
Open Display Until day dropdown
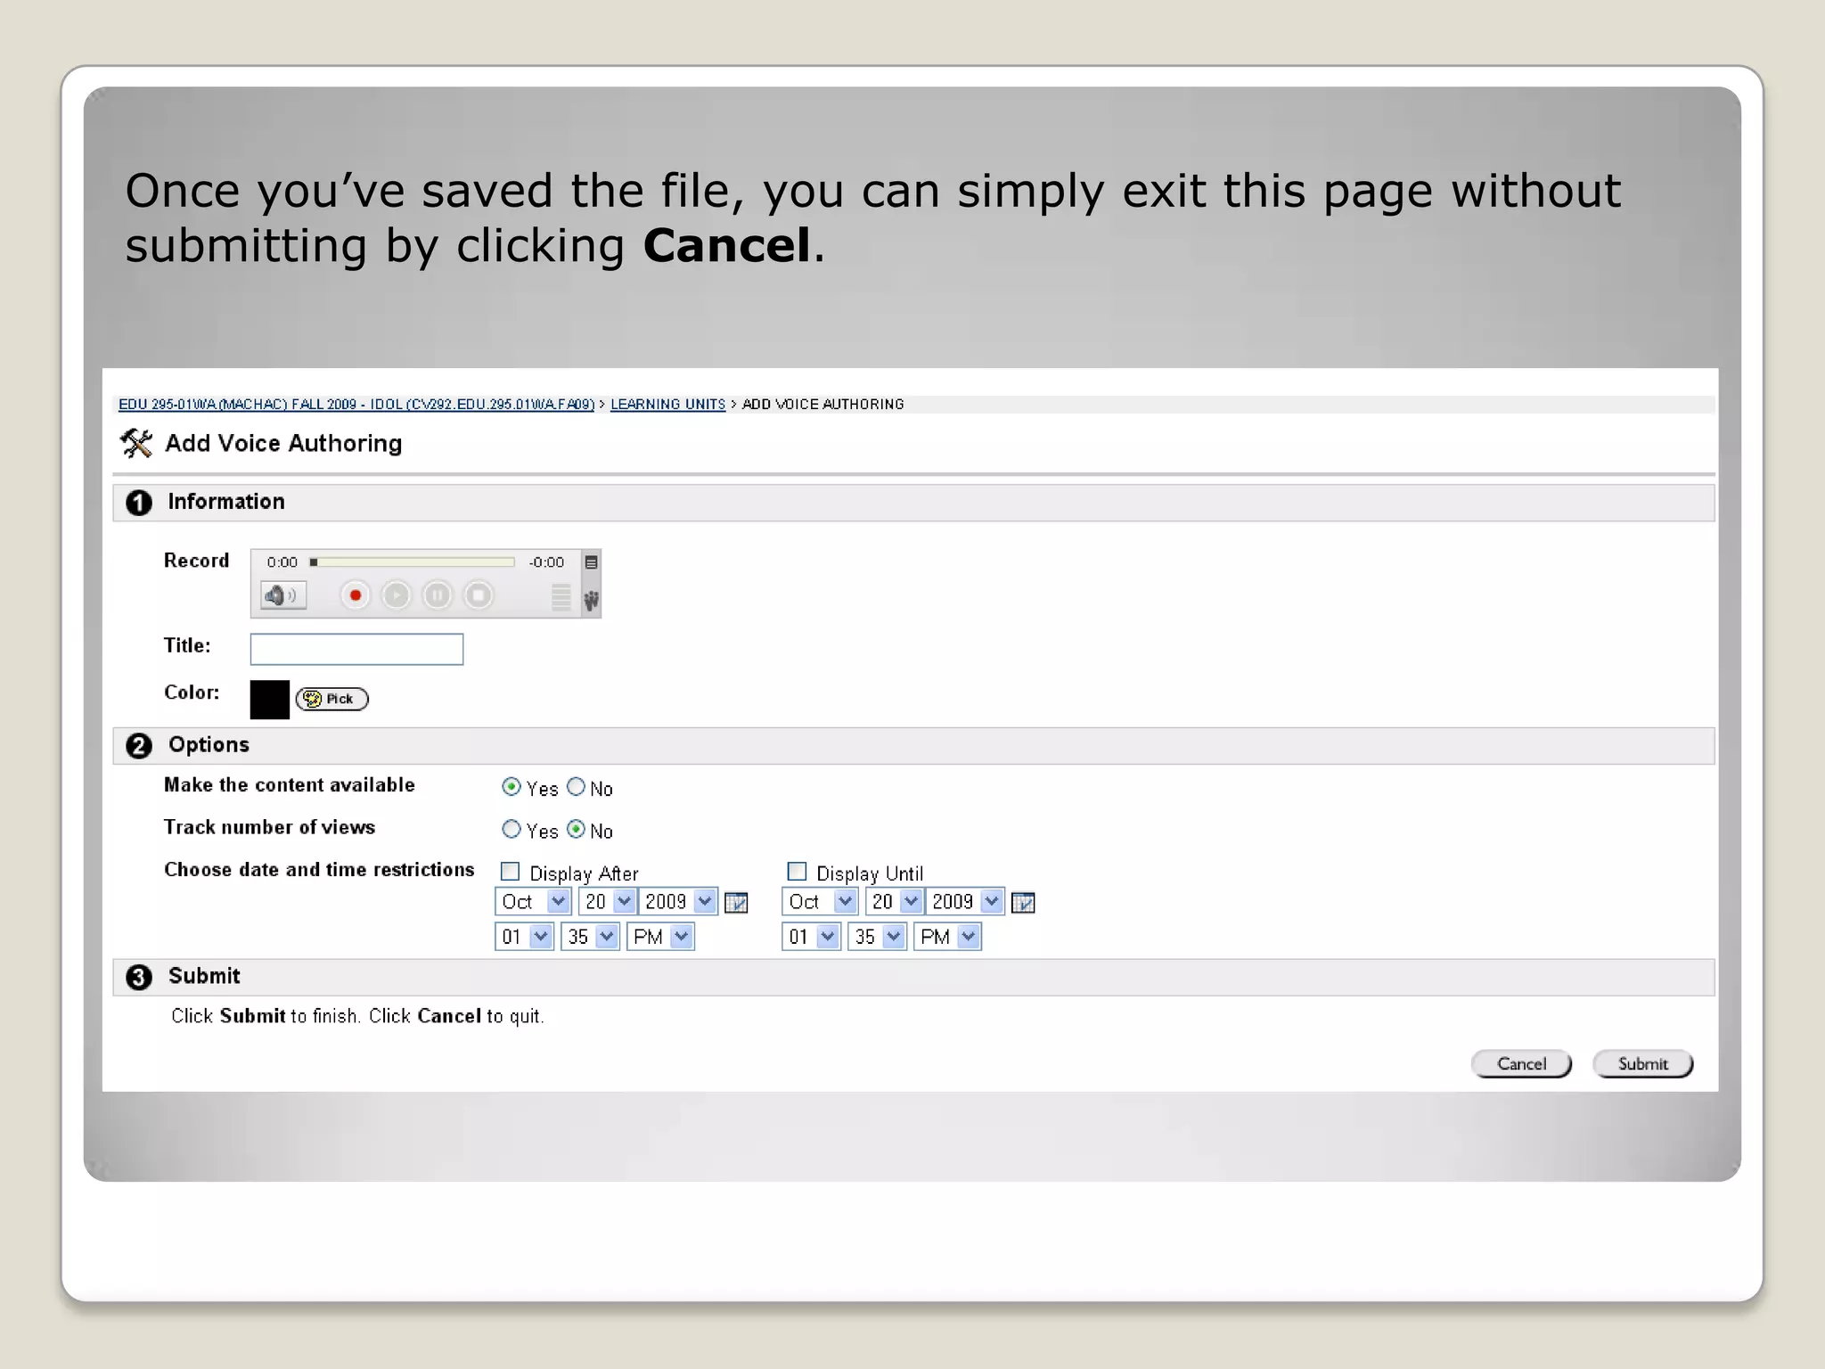point(894,902)
